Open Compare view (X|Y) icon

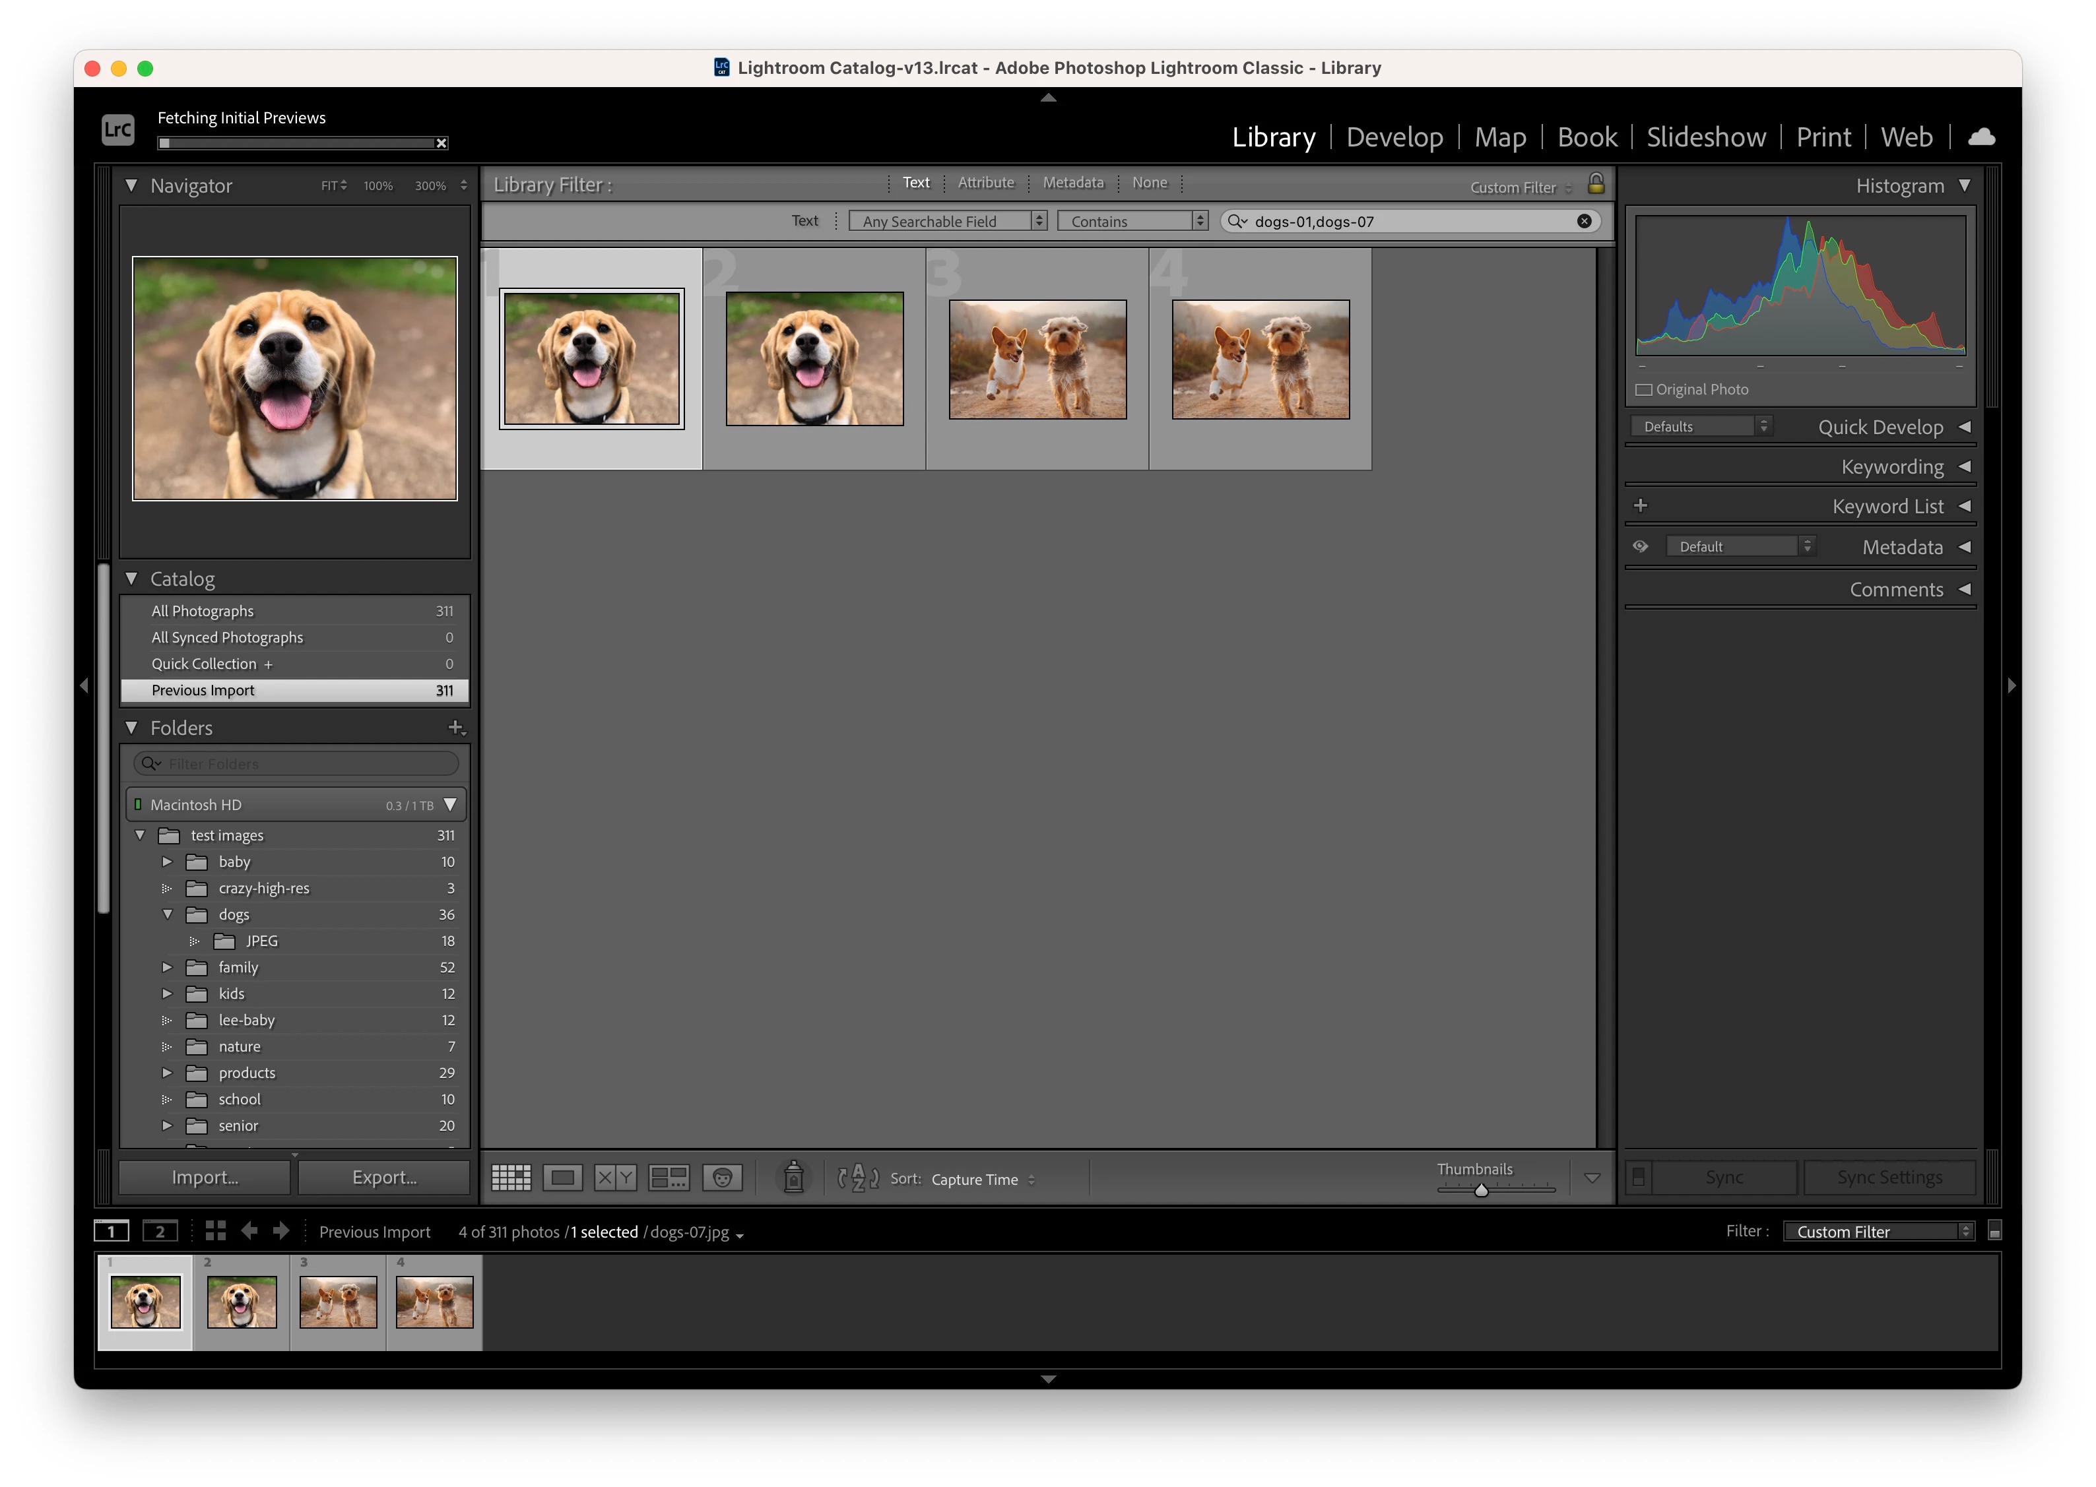coord(615,1178)
